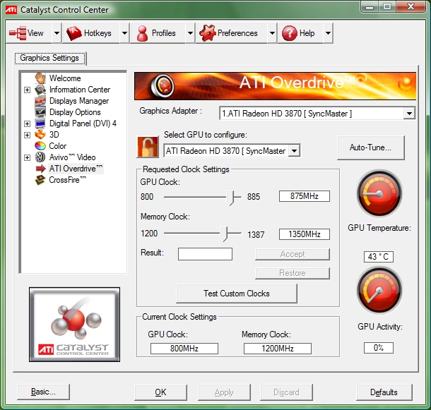This screenshot has width=431, height=410.
Task: Click the OK button
Action: [x=160, y=392]
